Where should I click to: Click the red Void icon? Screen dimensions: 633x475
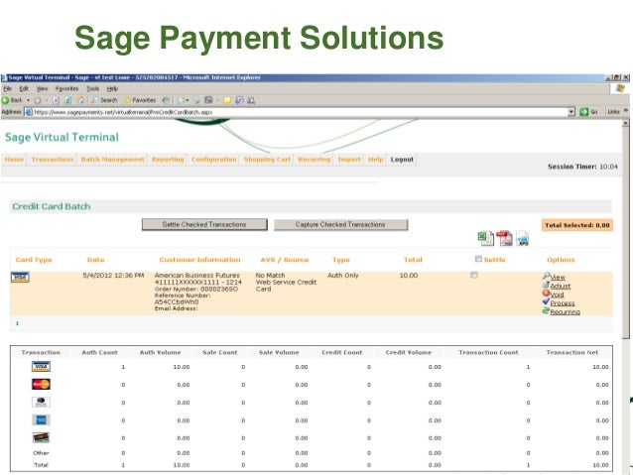click(547, 294)
